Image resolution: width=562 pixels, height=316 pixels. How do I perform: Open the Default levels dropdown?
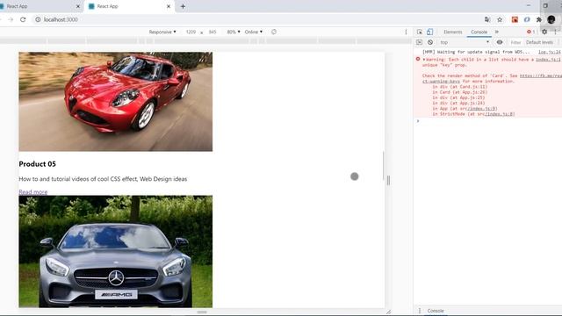pyautogui.click(x=539, y=42)
